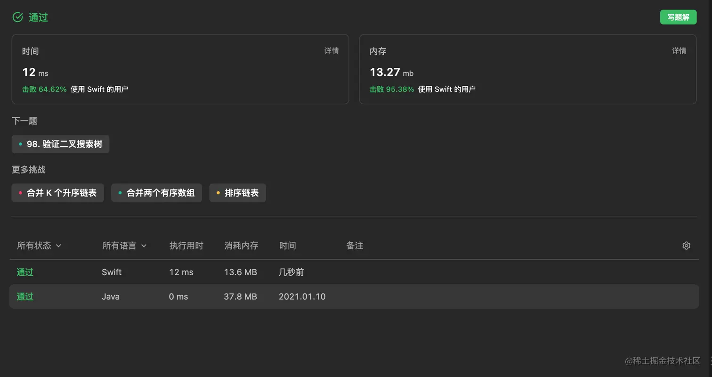Open the submission table settings gear
Image resolution: width=712 pixels, height=377 pixels.
tap(686, 246)
